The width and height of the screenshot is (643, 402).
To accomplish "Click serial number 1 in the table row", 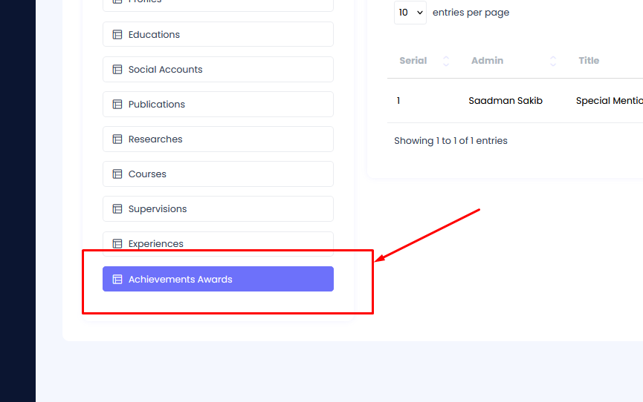I will click(398, 101).
